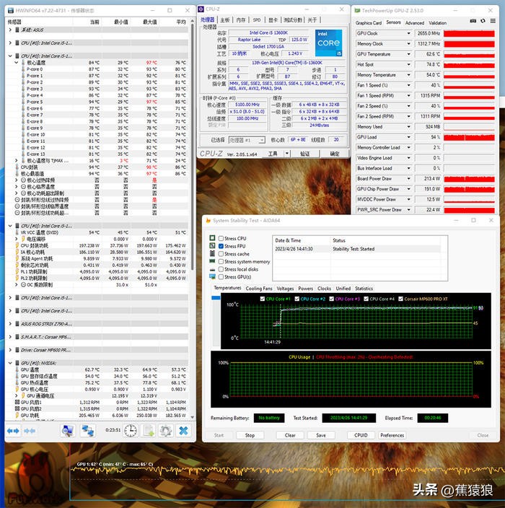Toggle the CPU Core #1 graph legend checkbox
505x508 pixels.
click(x=263, y=299)
